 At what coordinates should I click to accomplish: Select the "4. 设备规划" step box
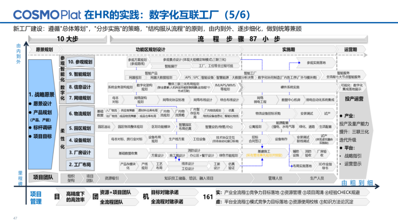[81, 140]
